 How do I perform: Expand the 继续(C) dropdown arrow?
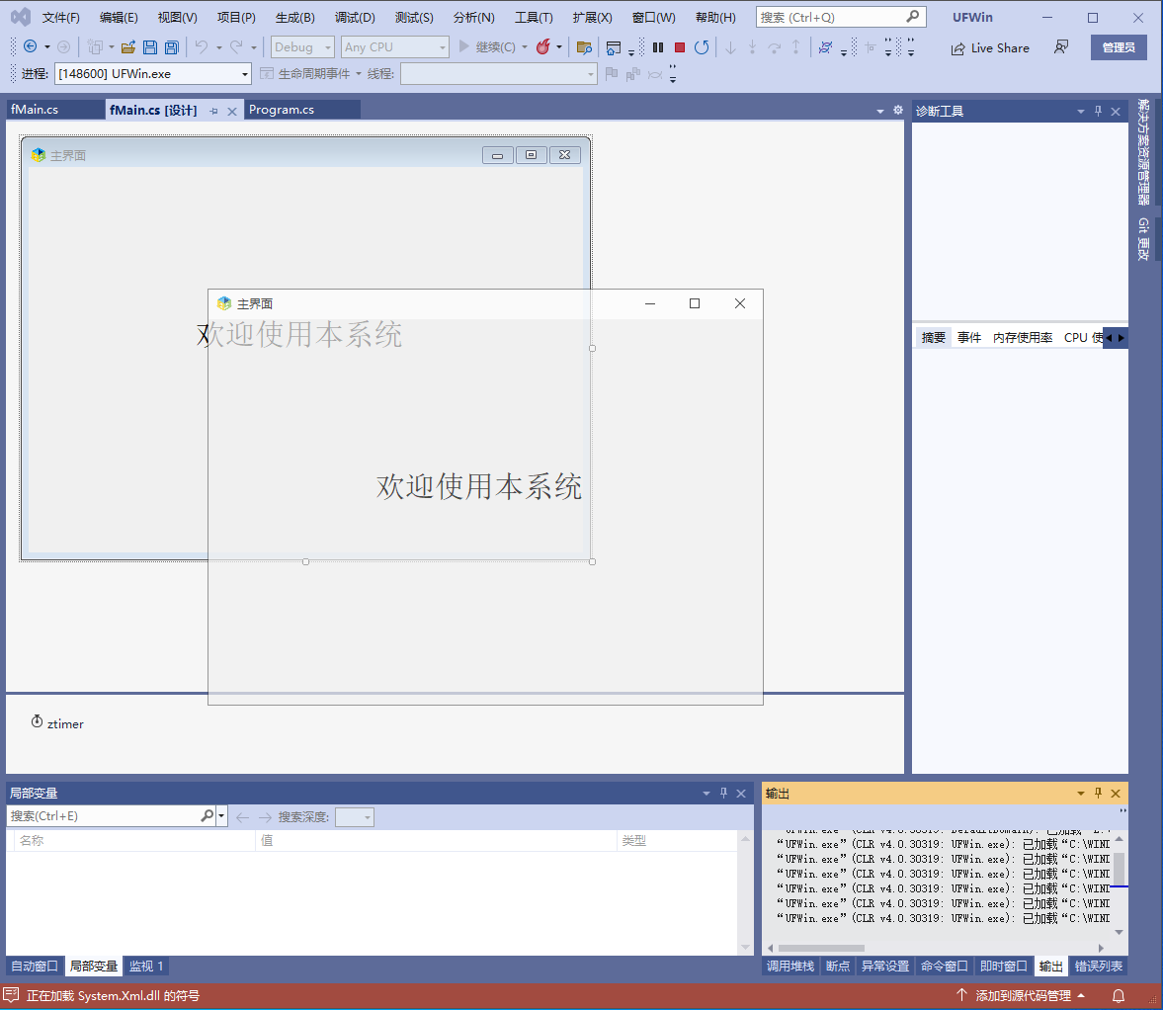[x=525, y=47]
